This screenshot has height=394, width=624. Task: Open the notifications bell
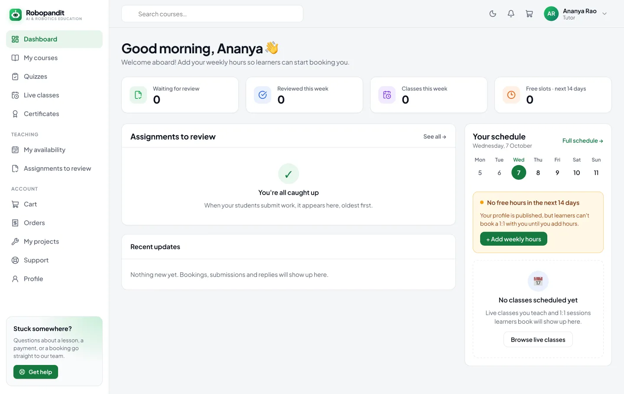click(x=511, y=14)
